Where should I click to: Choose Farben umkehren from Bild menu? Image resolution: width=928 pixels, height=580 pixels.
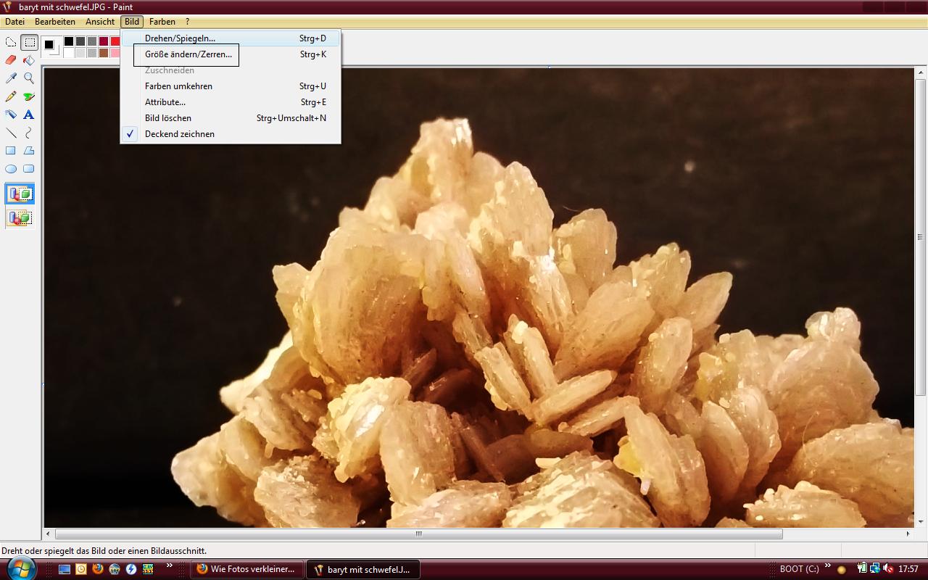point(178,86)
